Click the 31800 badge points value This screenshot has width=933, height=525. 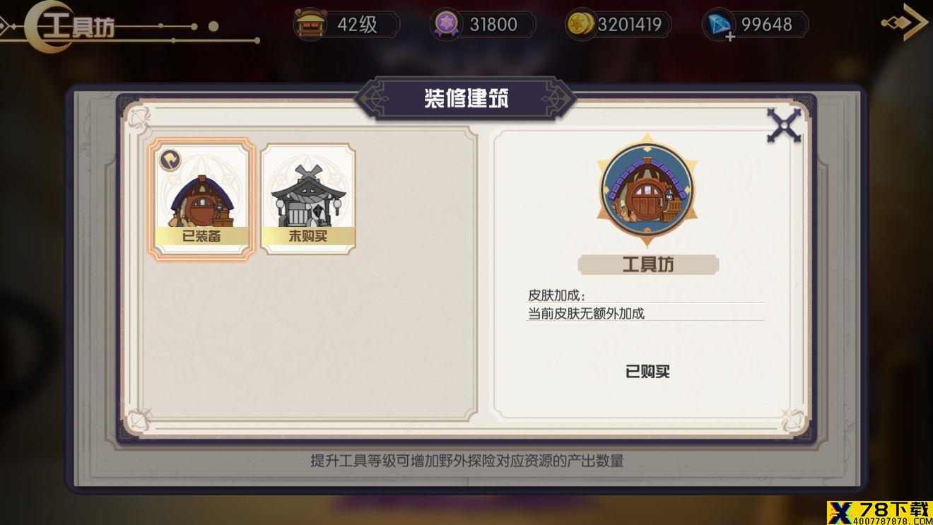pyautogui.click(x=493, y=25)
